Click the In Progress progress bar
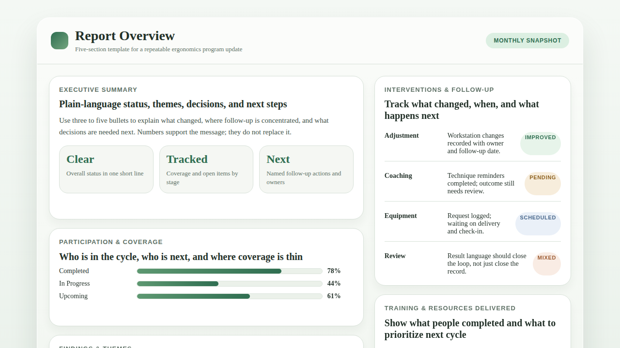Viewport: 620px width, 348px height. [x=230, y=284]
